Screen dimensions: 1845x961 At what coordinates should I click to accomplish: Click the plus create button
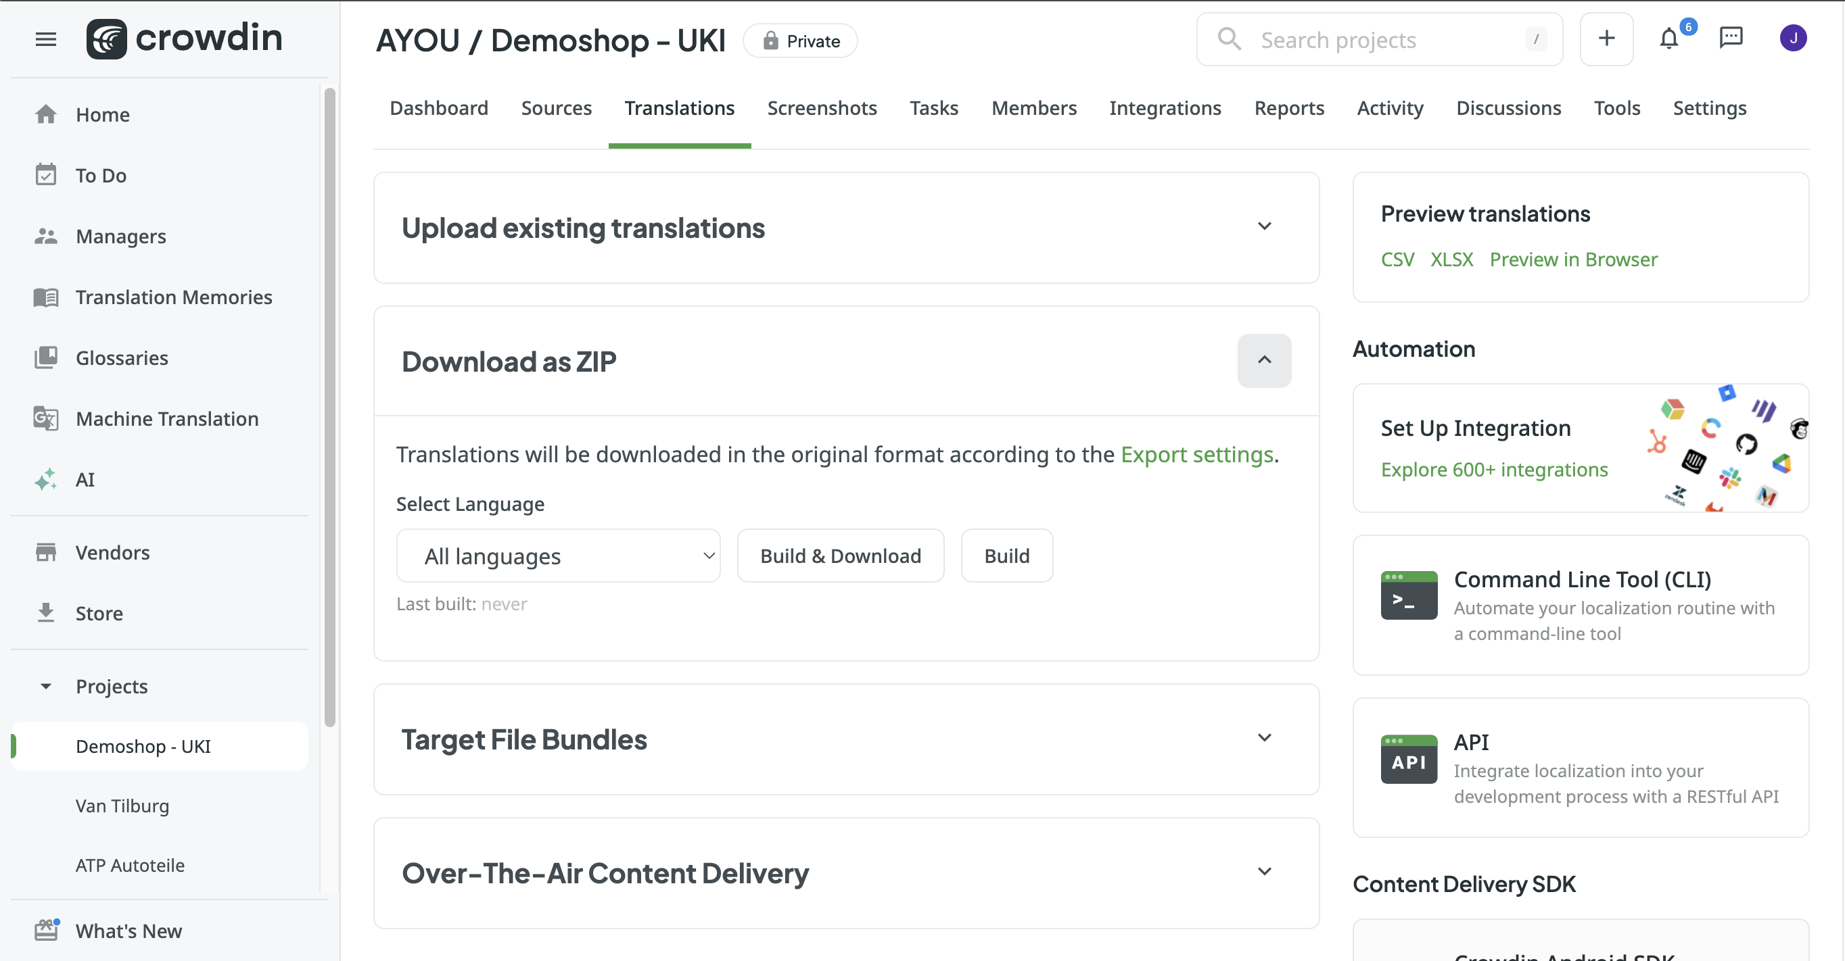coord(1606,39)
